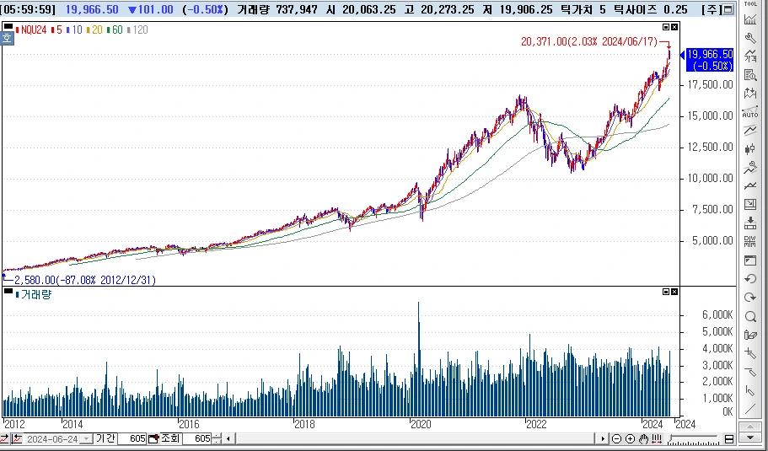The width and height of the screenshot is (768, 451).
Task: Select the hand pan tool
Action: [x=643, y=438]
